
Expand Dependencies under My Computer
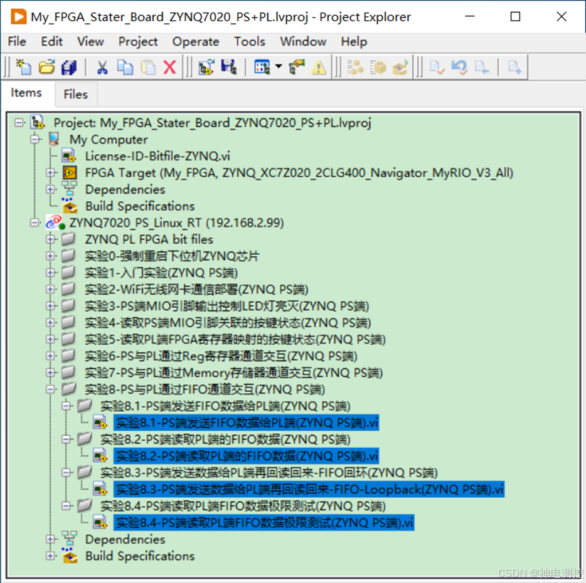click(x=50, y=189)
